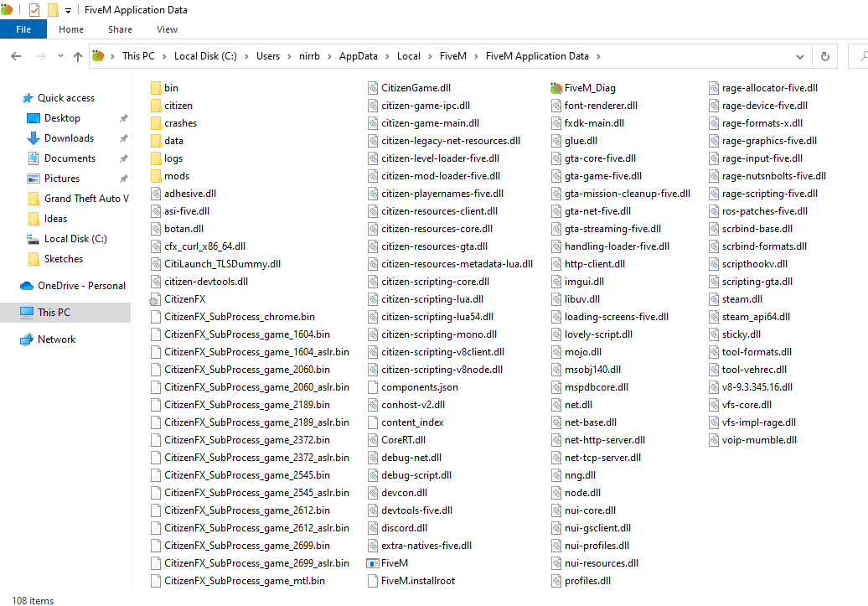Screen dimensions: 868x606
Task: Select file 'CitizenFX_SubProcess_game_mtl.bin'
Action: tap(245, 581)
